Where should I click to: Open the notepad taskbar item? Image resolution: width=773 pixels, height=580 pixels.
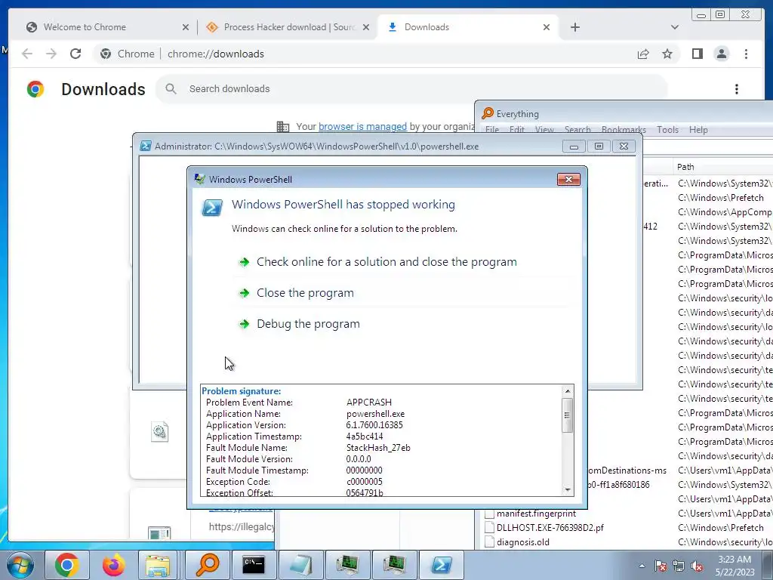pyautogui.click(x=300, y=565)
